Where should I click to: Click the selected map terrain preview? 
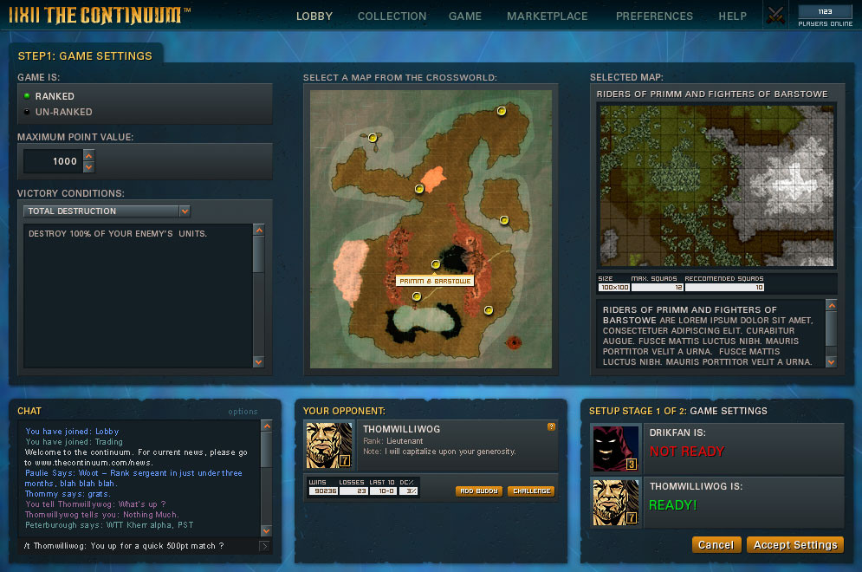point(716,185)
